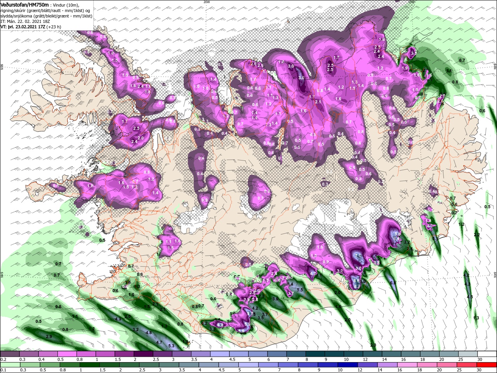Click the '0.2' label on the upper scale
This screenshot has width=497, height=373.
pyautogui.click(x=3, y=359)
